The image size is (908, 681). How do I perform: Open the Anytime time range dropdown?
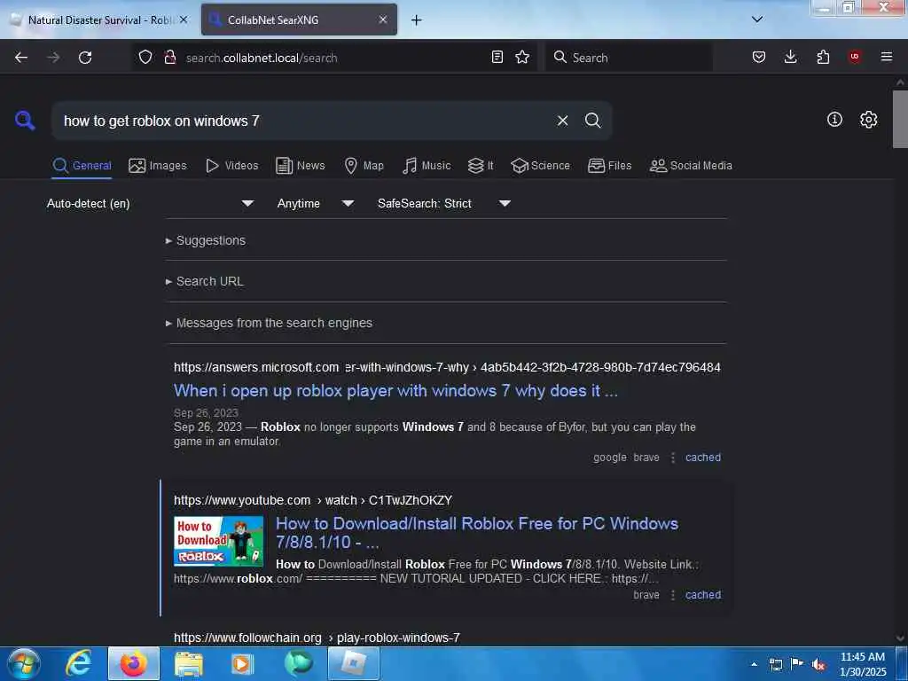(x=316, y=203)
